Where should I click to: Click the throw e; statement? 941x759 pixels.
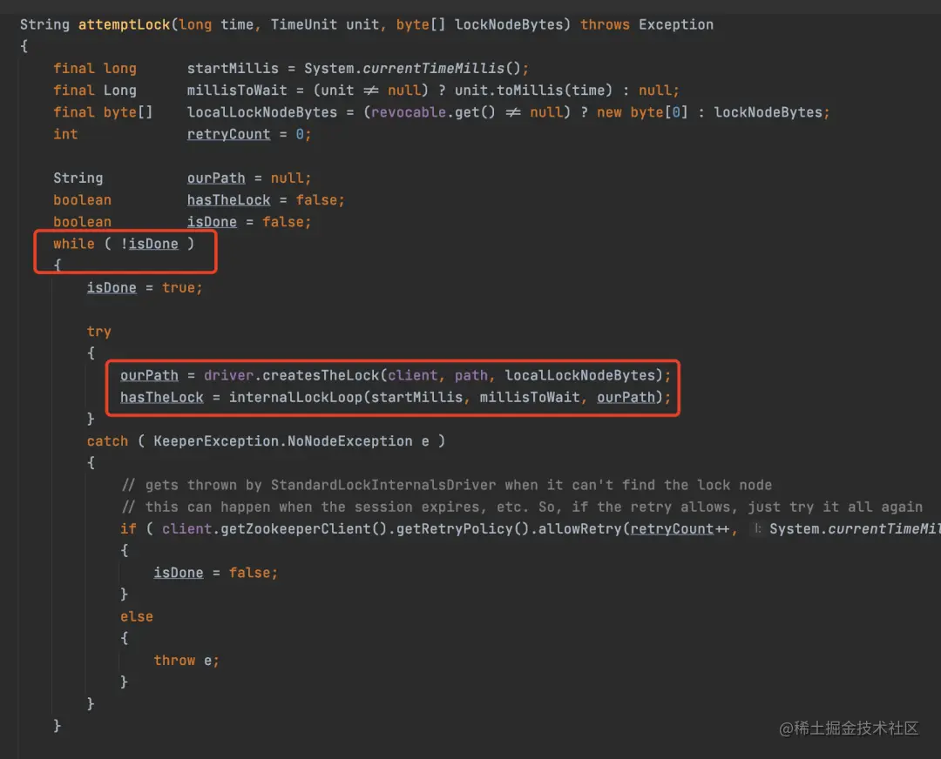point(186,660)
